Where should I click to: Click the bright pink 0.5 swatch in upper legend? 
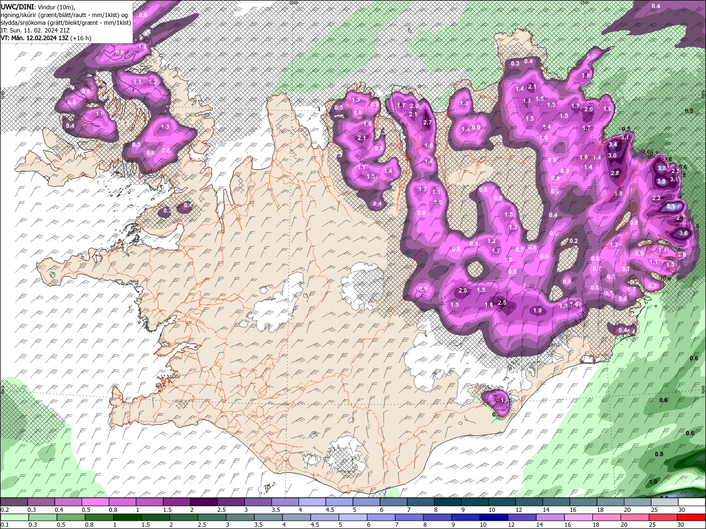[95, 501]
